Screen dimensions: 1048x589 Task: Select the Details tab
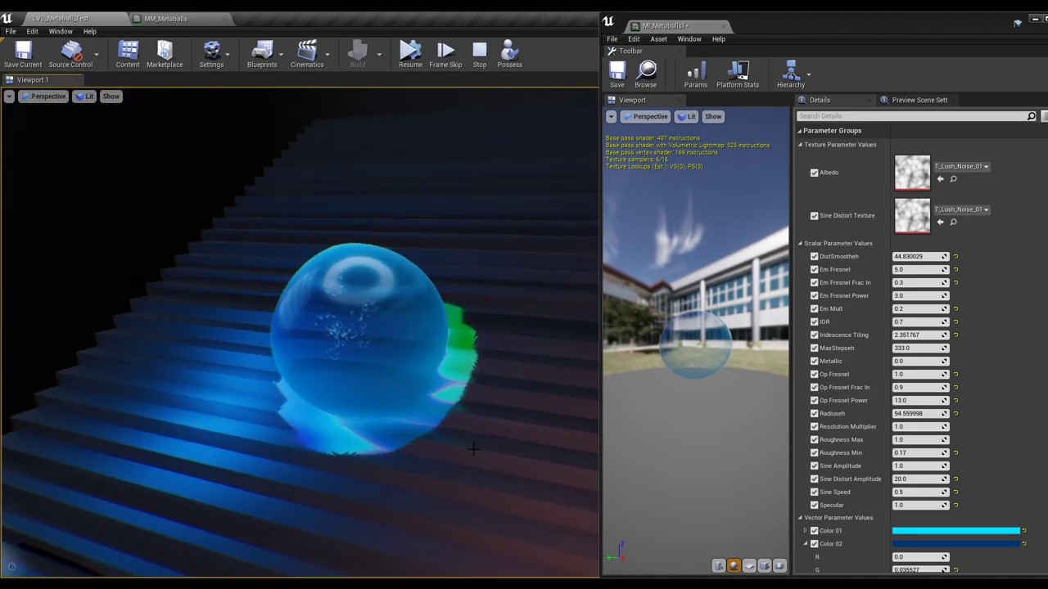coord(820,100)
